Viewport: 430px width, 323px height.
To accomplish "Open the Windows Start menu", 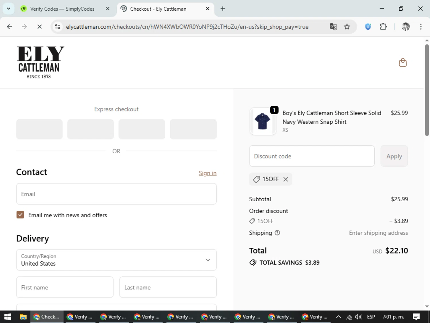I will pyautogui.click(x=8, y=317).
